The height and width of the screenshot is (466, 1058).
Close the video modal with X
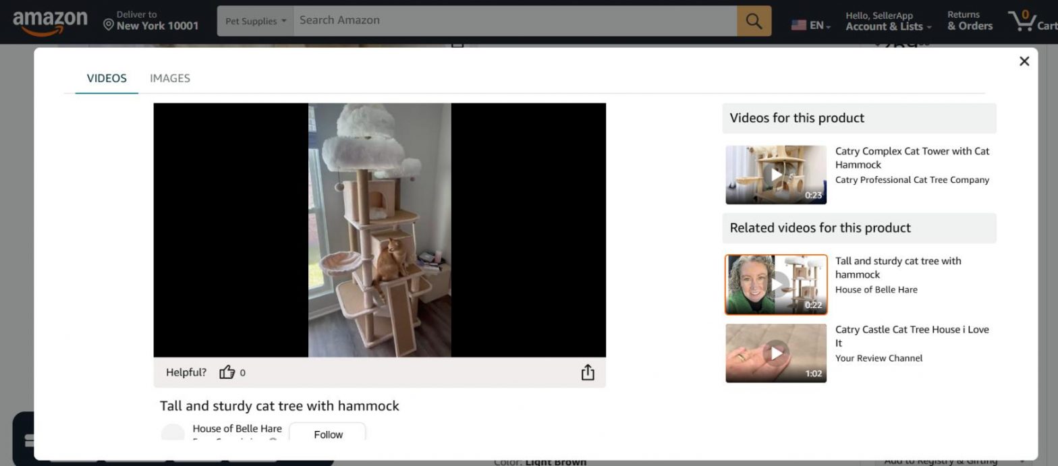(1024, 61)
